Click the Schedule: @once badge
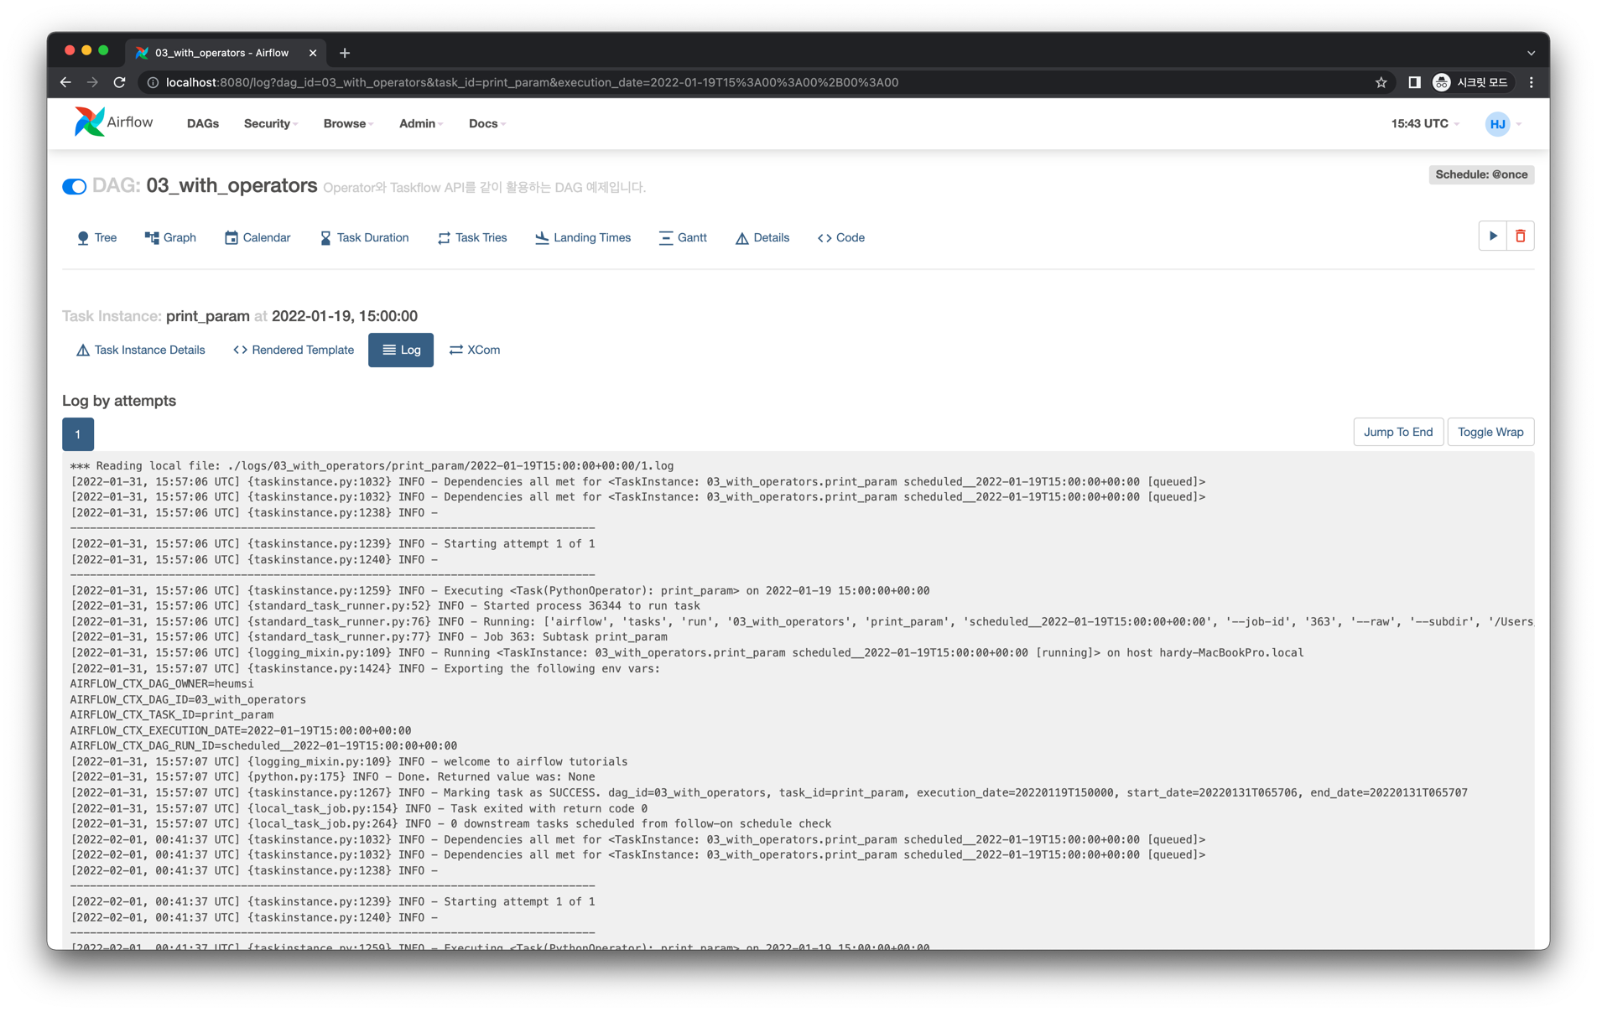 coord(1481,174)
